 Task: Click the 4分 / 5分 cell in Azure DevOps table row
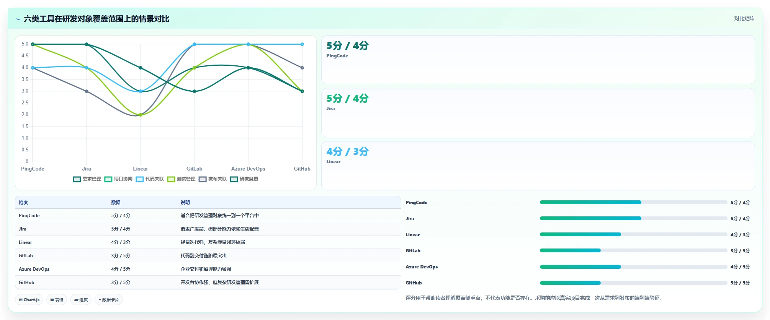pos(121,269)
